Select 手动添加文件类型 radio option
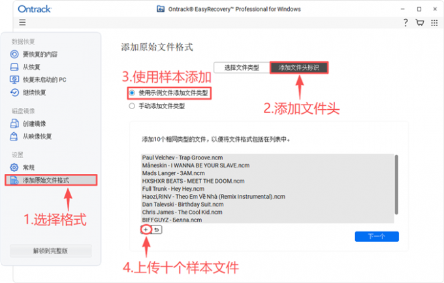Screen dimensions: 444x283 tap(132, 106)
